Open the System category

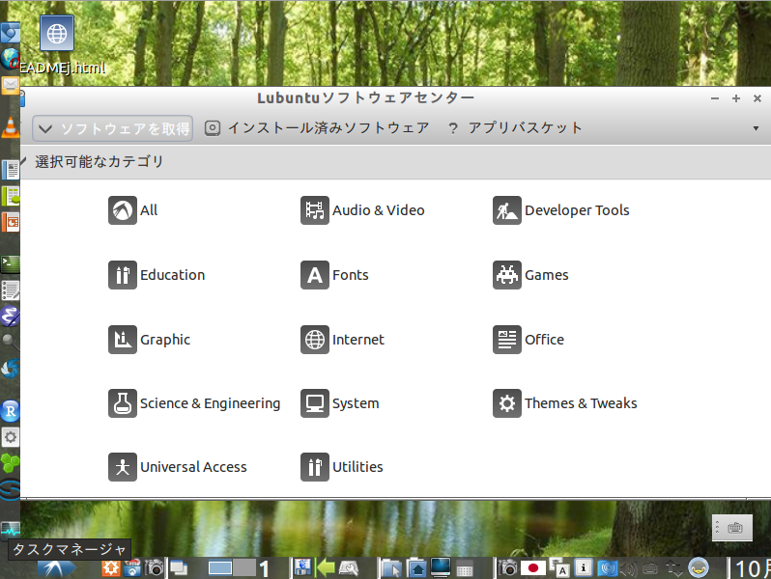pyautogui.click(x=340, y=403)
